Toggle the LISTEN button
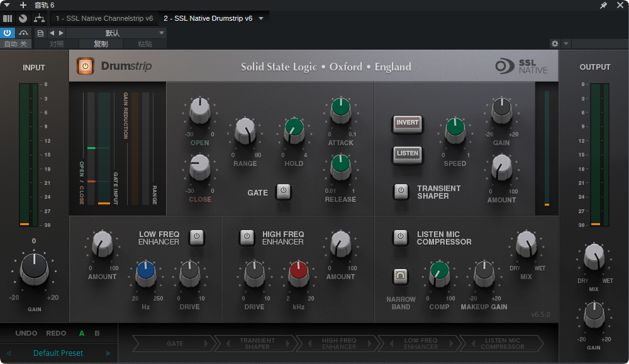 [408, 154]
